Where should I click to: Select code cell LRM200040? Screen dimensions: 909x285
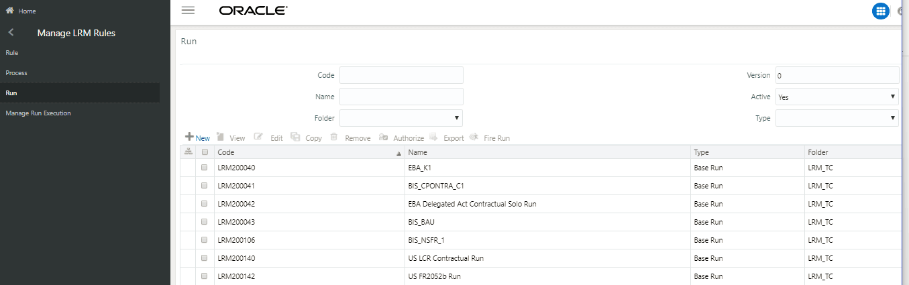pyautogui.click(x=236, y=168)
